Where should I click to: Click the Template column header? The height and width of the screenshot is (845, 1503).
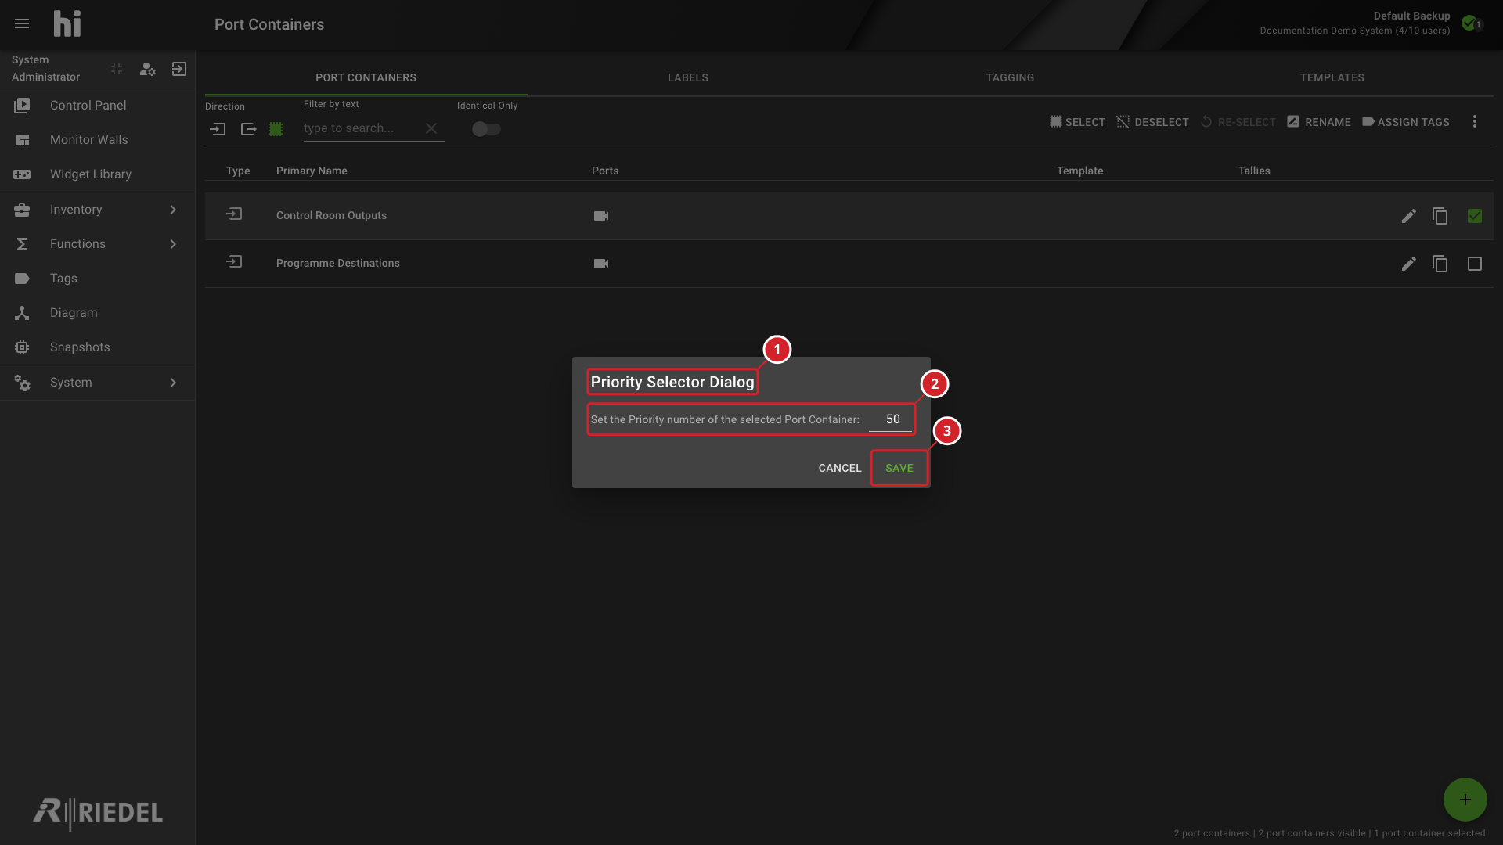(1079, 171)
